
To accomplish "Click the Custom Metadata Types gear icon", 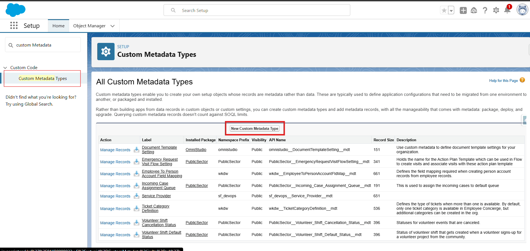I will [x=106, y=52].
